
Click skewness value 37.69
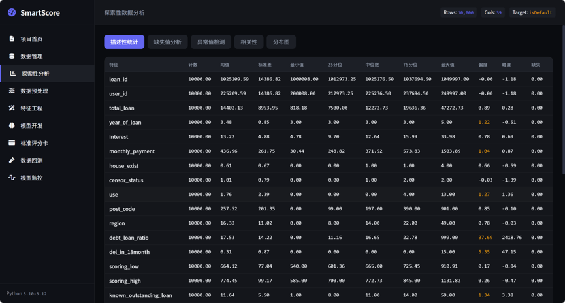[485, 238]
